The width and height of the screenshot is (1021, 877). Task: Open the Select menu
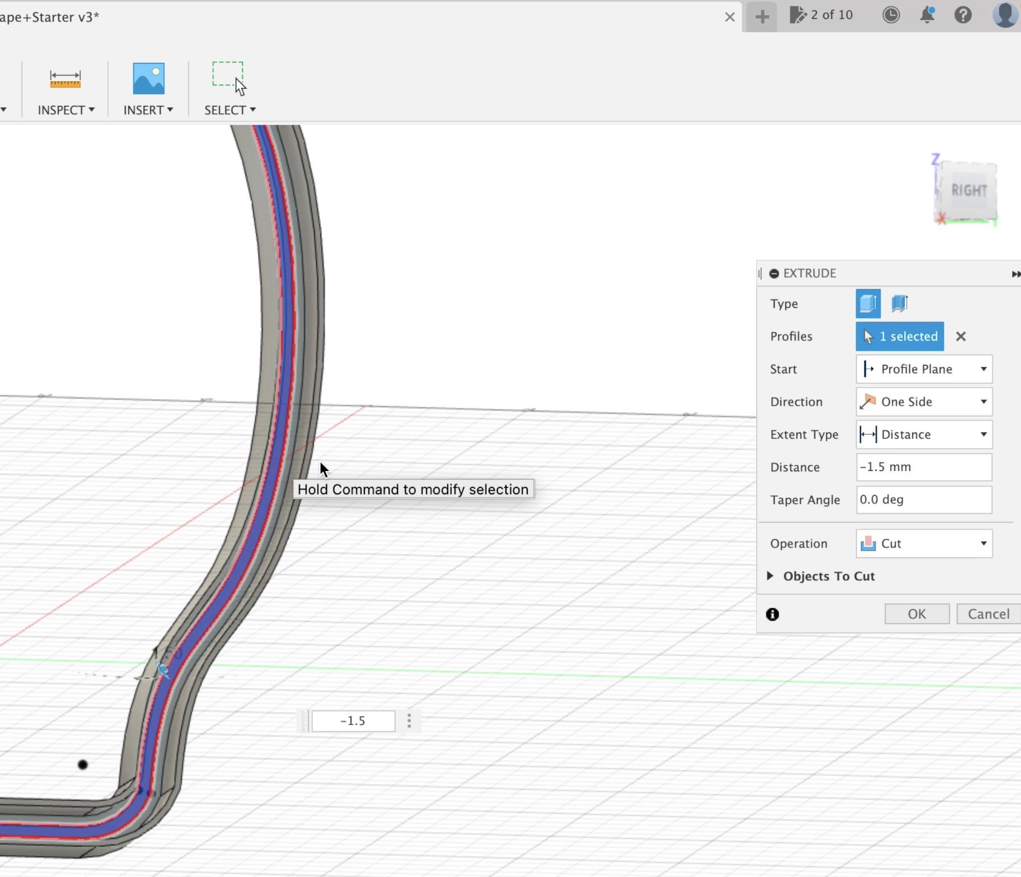tap(229, 110)
